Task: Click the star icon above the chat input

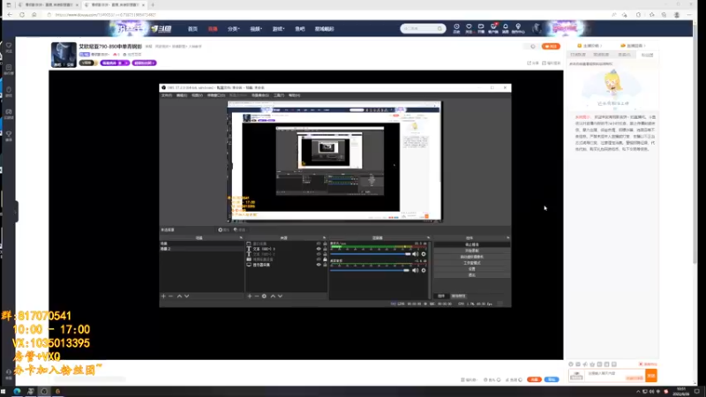Action: pyautogui.click(x=592, y=364)
